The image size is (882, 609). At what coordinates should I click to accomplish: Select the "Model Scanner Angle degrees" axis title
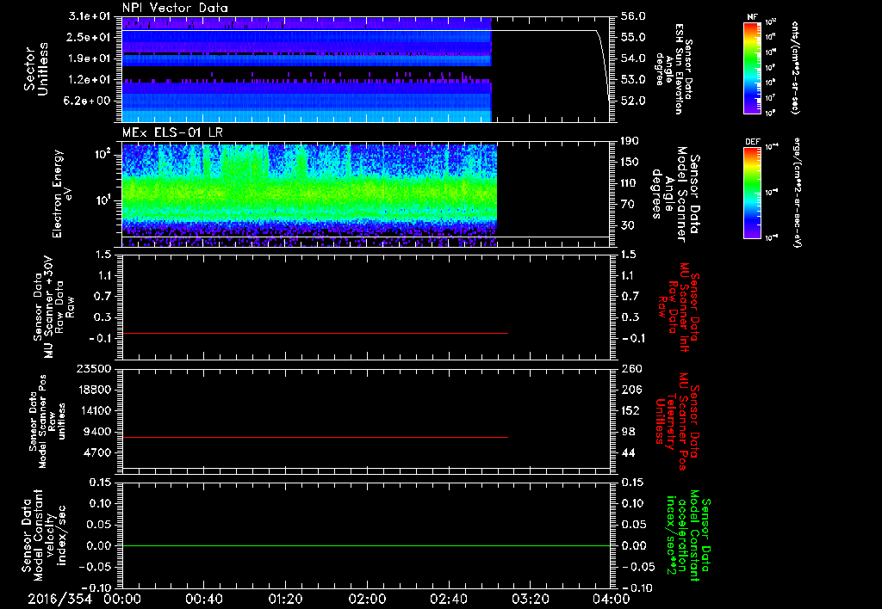(674, 194)
